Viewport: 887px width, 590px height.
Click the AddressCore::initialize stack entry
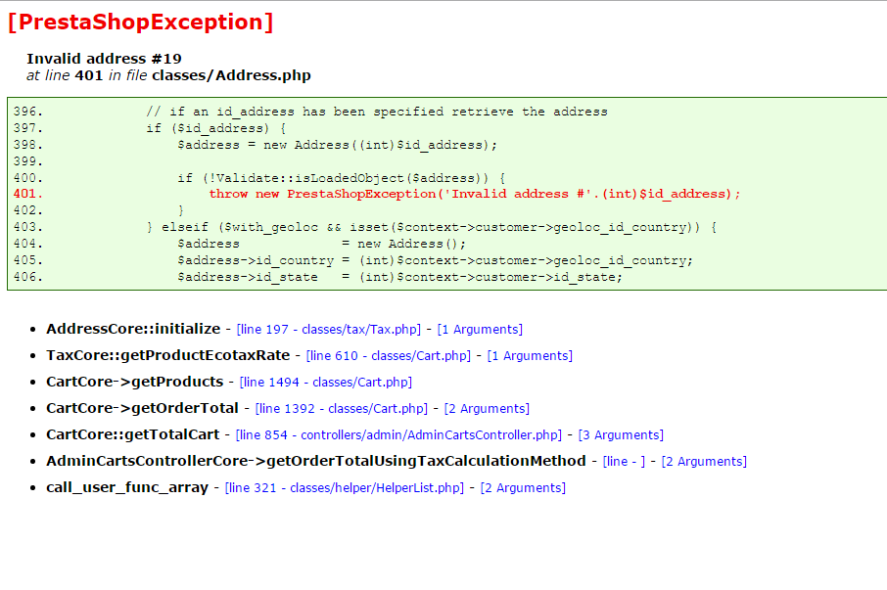coord(133,329)
